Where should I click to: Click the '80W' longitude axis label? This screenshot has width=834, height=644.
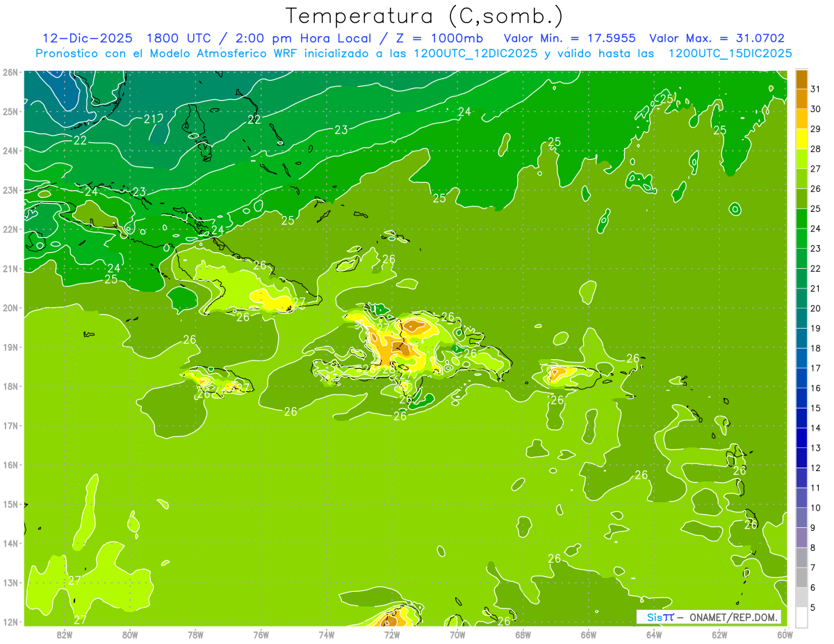130,634
